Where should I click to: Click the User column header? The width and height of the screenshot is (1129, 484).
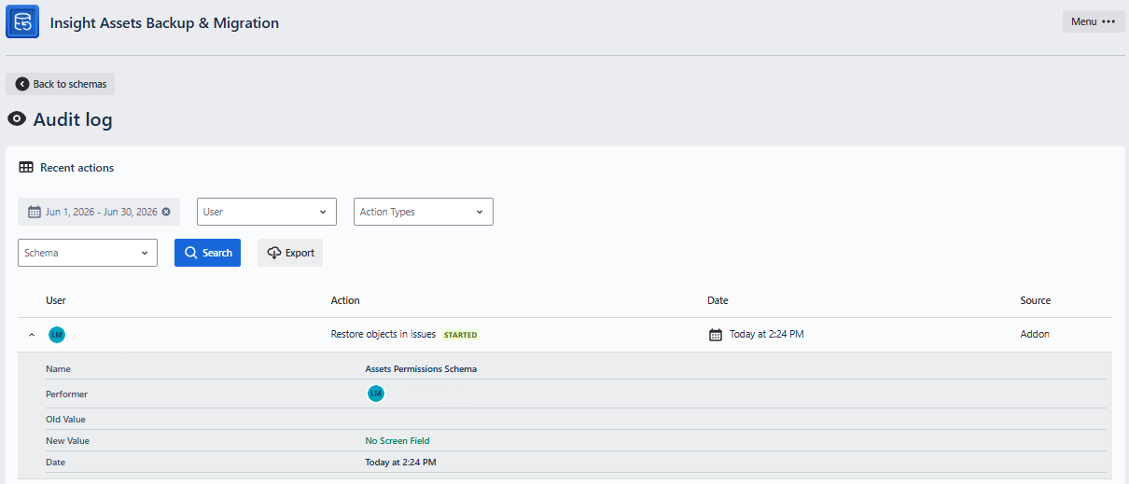(x=56, y=300)
